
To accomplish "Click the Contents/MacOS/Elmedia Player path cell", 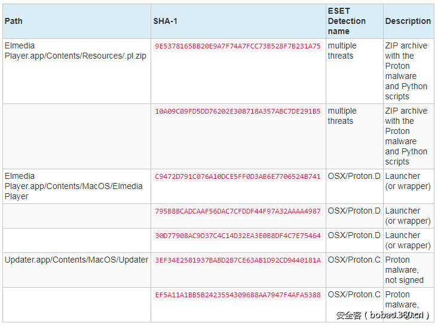I will 73,186.
